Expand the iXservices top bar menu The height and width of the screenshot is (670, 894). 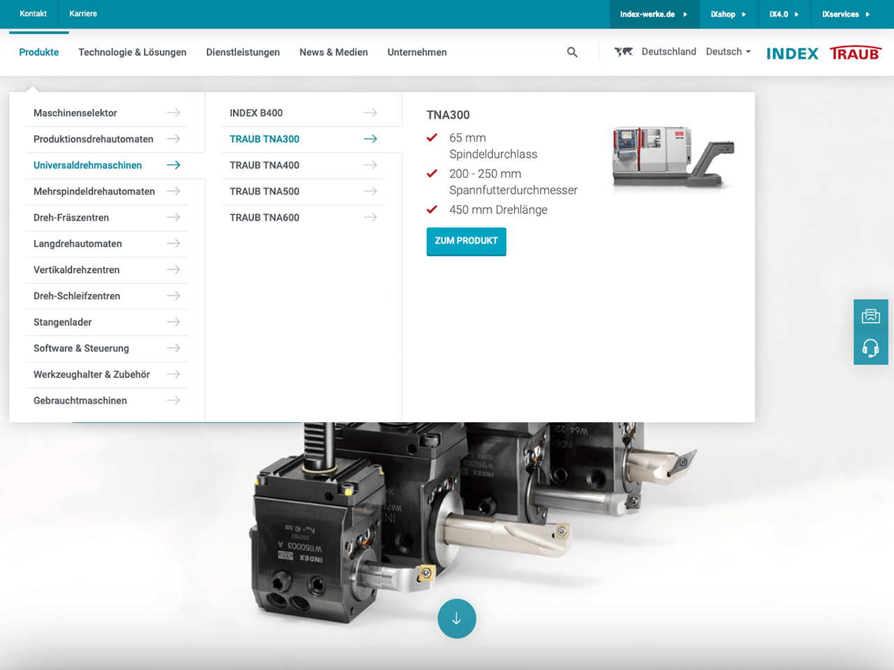pos(845,14)
